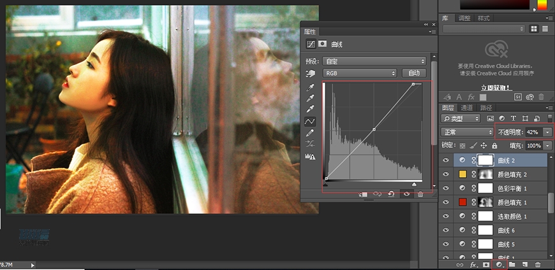Image resolution: width=555 pixels, height=270 pixels.
Task: Toggle visibility of 色彩平衡 1 layer
Action: point(446,188)
